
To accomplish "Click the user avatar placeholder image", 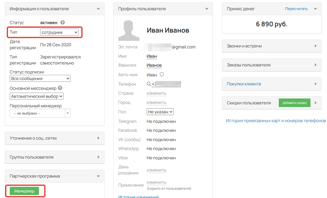I will tap(129, 30).
